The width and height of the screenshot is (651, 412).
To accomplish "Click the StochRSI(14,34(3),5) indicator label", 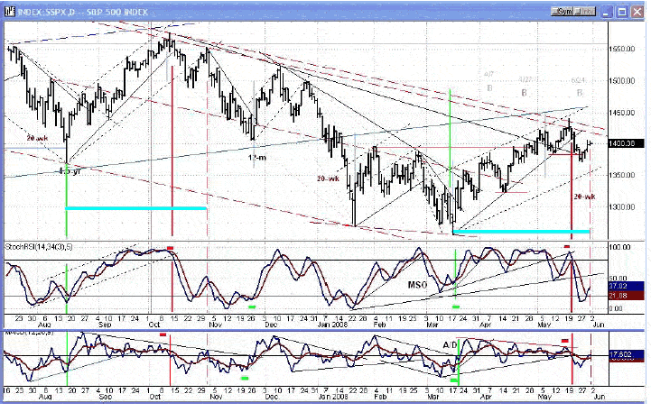I will [39, 247].
